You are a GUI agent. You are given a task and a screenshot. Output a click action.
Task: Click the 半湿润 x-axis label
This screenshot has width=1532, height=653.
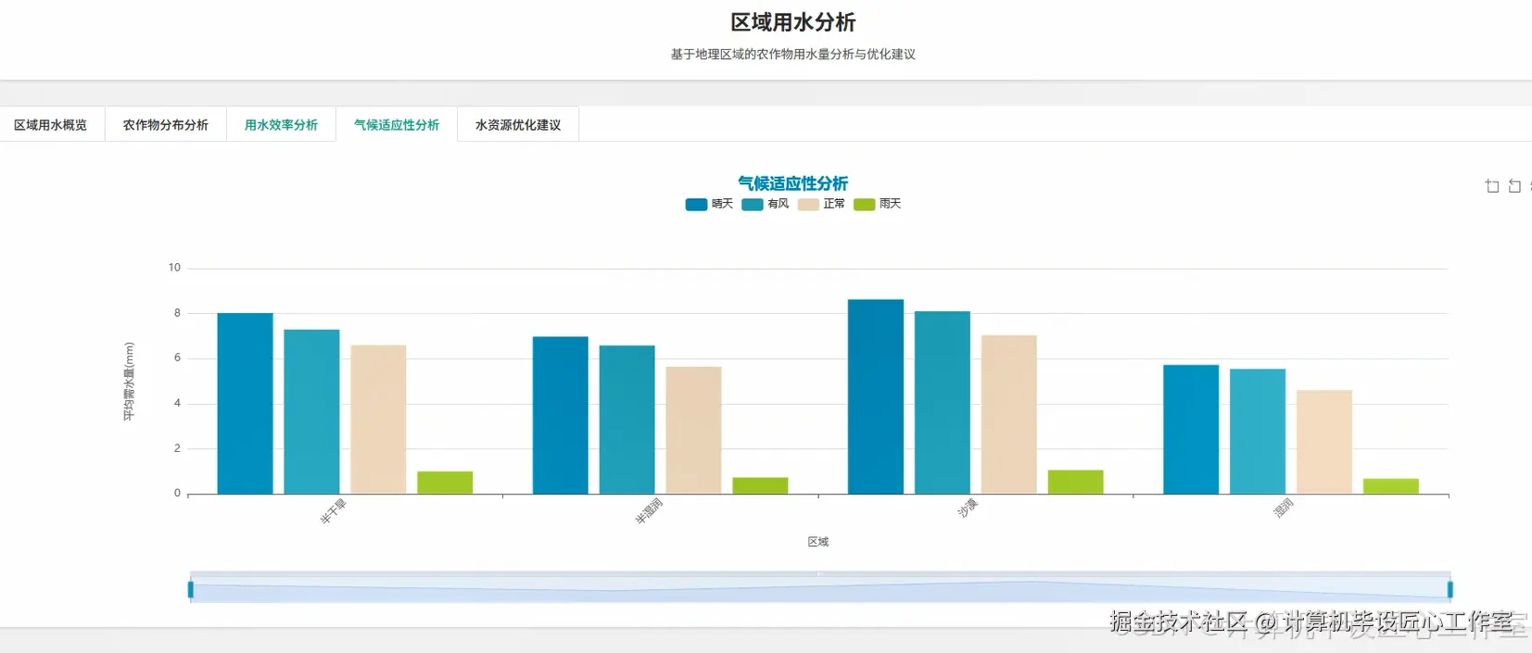(649, 511)
